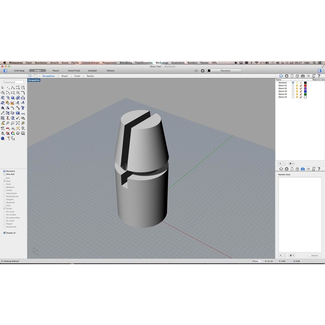
Task: Toggle the Gumball button
Action: 92,71
